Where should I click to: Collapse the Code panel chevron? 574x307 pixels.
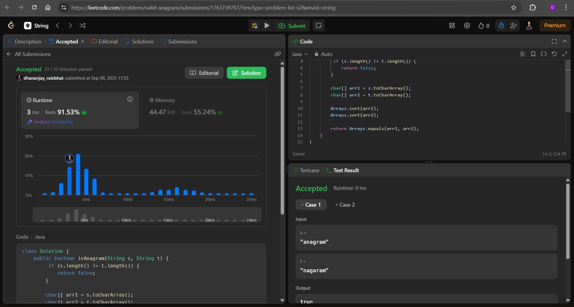click(564, 42)
